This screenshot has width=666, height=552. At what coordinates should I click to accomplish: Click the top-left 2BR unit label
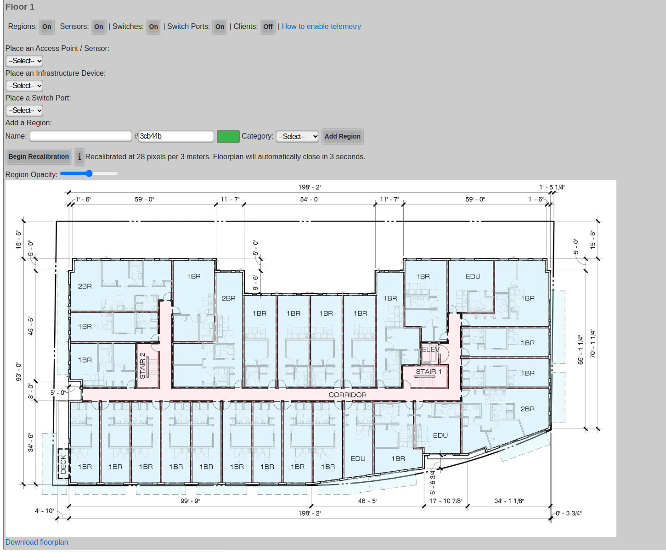point(85,286)
